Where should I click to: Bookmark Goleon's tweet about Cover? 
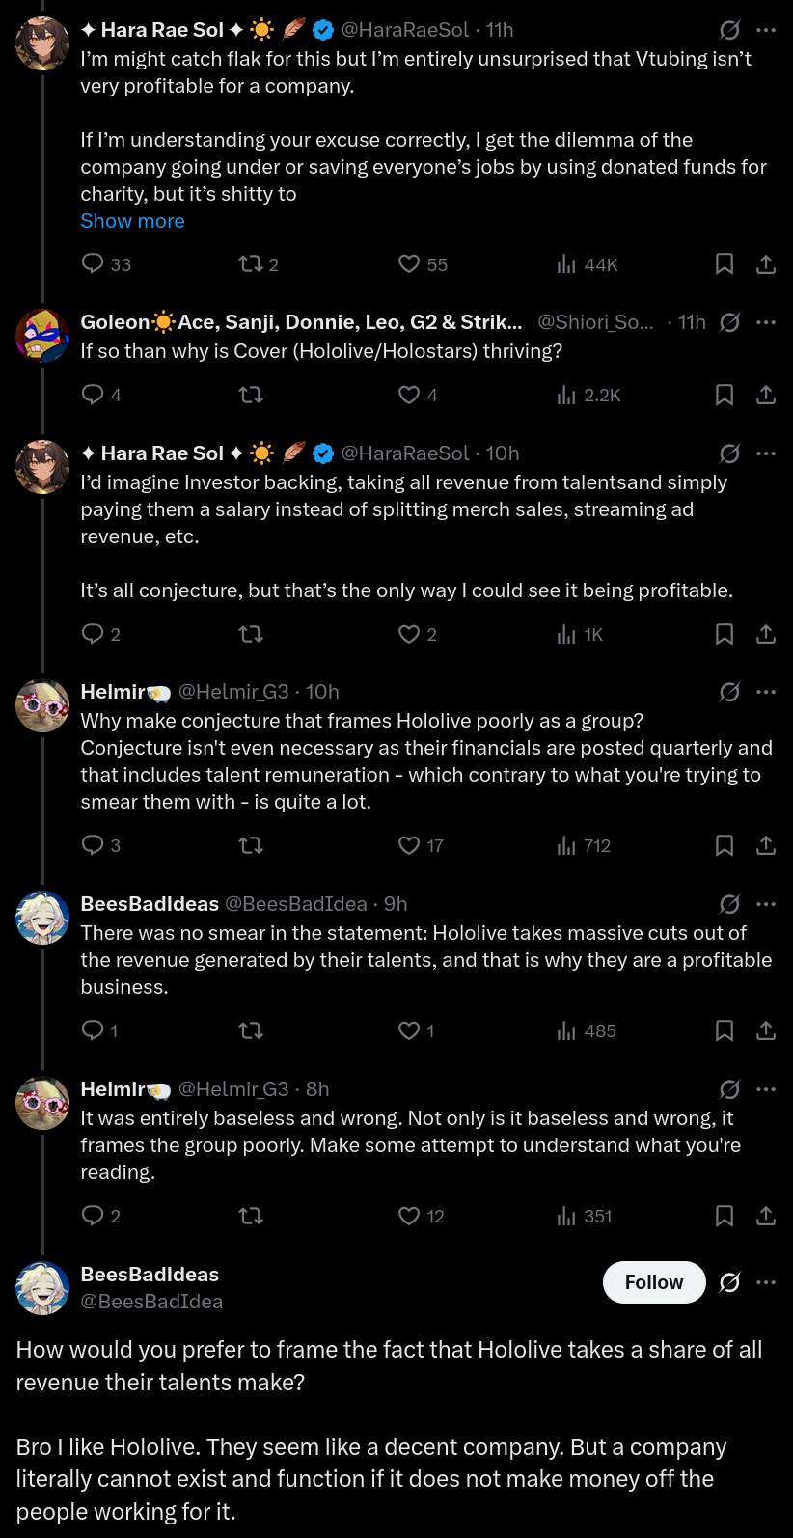(x=725, y=395)
